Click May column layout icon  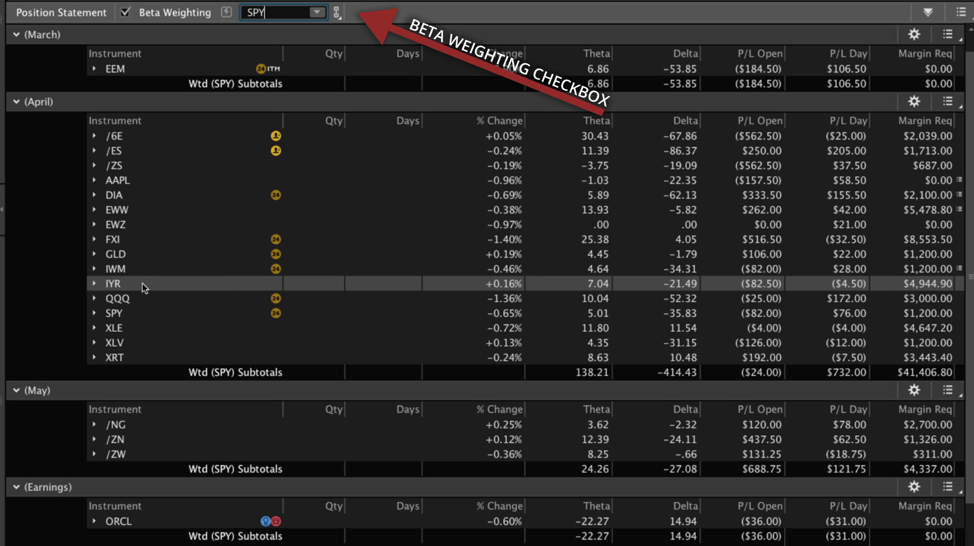pyautogui.click(x=948, y=390)
